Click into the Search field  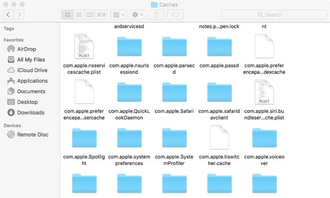[x=274, y=15]
